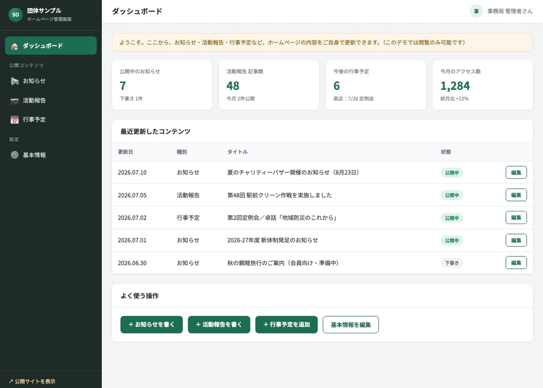Image resolution: width=543 pixels, height=388 pixels.
Task: Click the house icon beside ダッシュボード
Action: [14, 46]
